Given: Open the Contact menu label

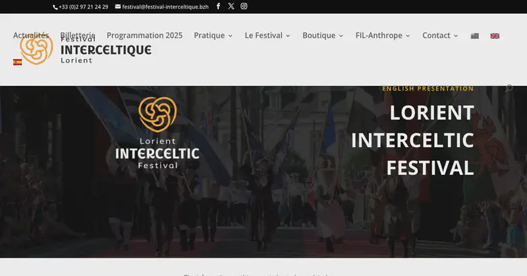Looking at the screenshot, I should [436, 35].
